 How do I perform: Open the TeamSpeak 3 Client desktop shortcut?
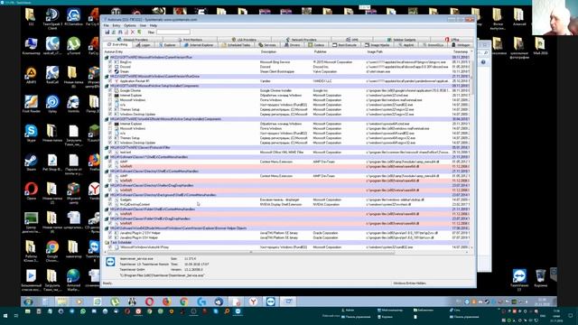[52, 18]
